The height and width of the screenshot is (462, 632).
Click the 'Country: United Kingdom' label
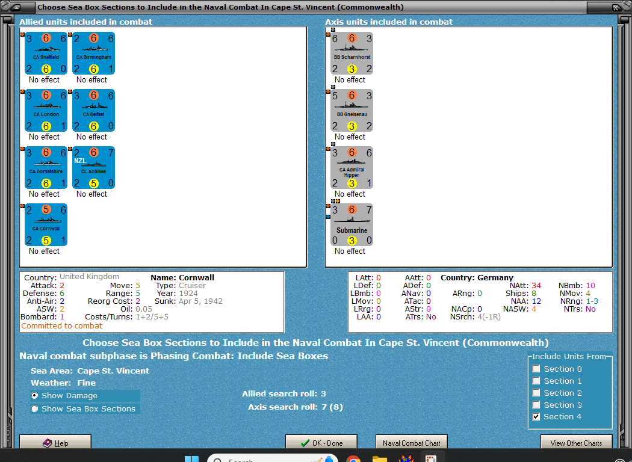72,277
